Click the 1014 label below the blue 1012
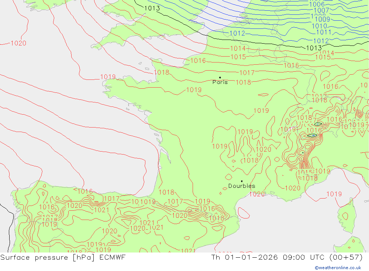 [x=238, y=48]
